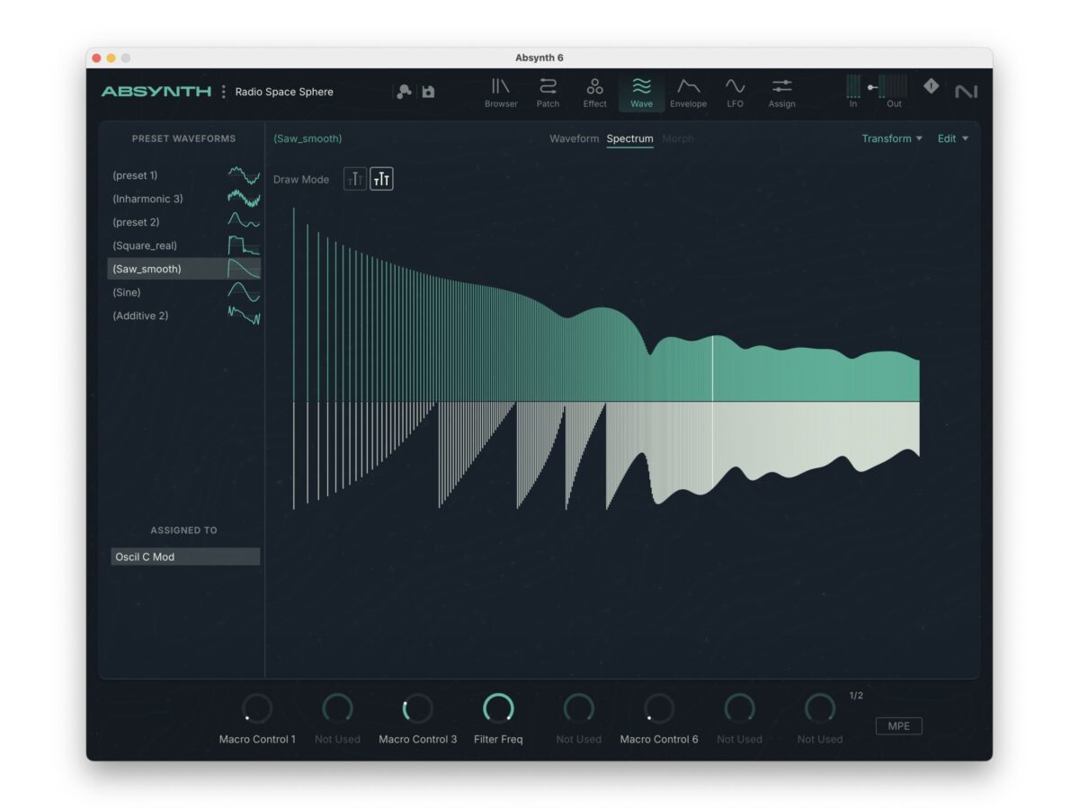Switch to the Waveform tab

pos(574,138)
